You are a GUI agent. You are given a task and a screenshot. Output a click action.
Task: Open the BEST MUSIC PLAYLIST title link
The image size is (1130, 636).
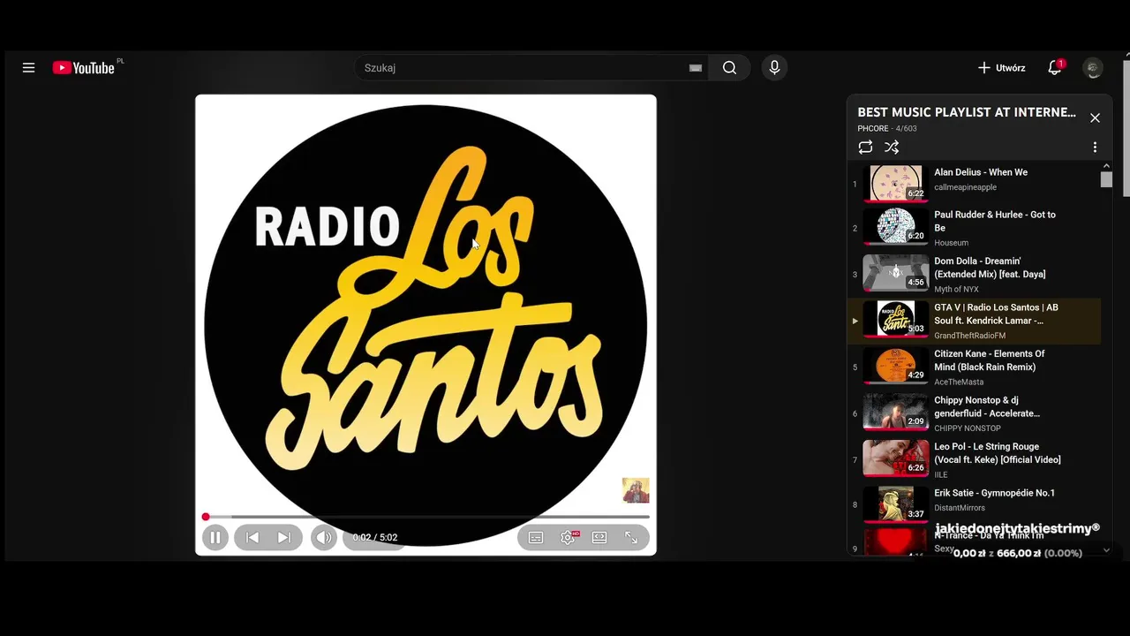[x=967, y=112]
